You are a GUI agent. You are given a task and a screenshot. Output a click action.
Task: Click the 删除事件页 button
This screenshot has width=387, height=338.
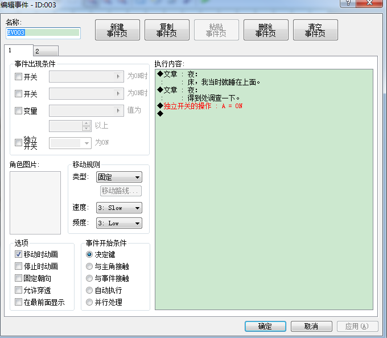pyautogui.click(x=266, y=30)
